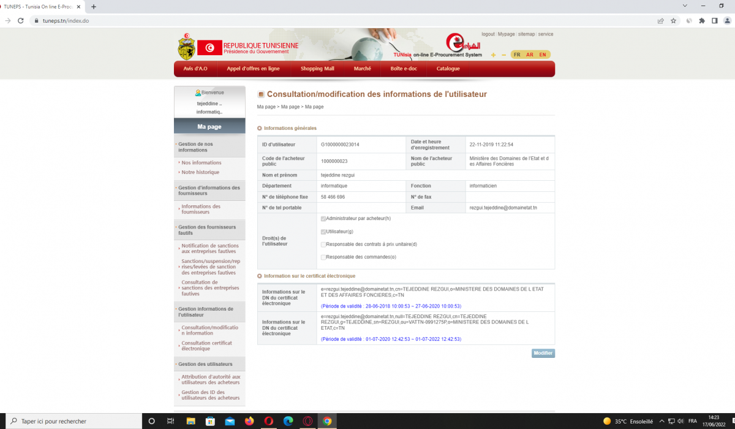Click the Tunisian flag icon in header
The image size is (735, 429).
point(209,48)
